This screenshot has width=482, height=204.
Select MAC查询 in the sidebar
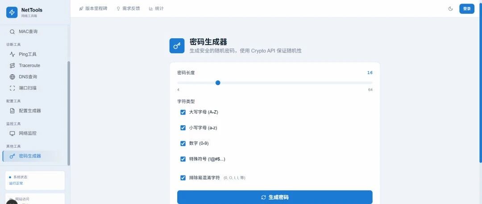coord(35,32)
